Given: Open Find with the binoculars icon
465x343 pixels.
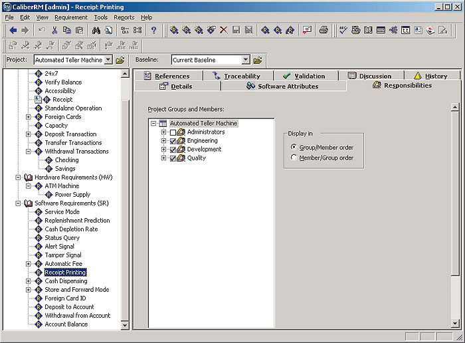Looking at the screenshot, I should [x=96, y=30].
